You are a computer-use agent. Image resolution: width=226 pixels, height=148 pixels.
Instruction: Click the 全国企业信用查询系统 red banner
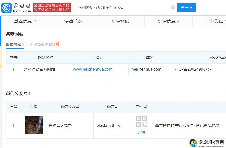click(x=52, y=7)
